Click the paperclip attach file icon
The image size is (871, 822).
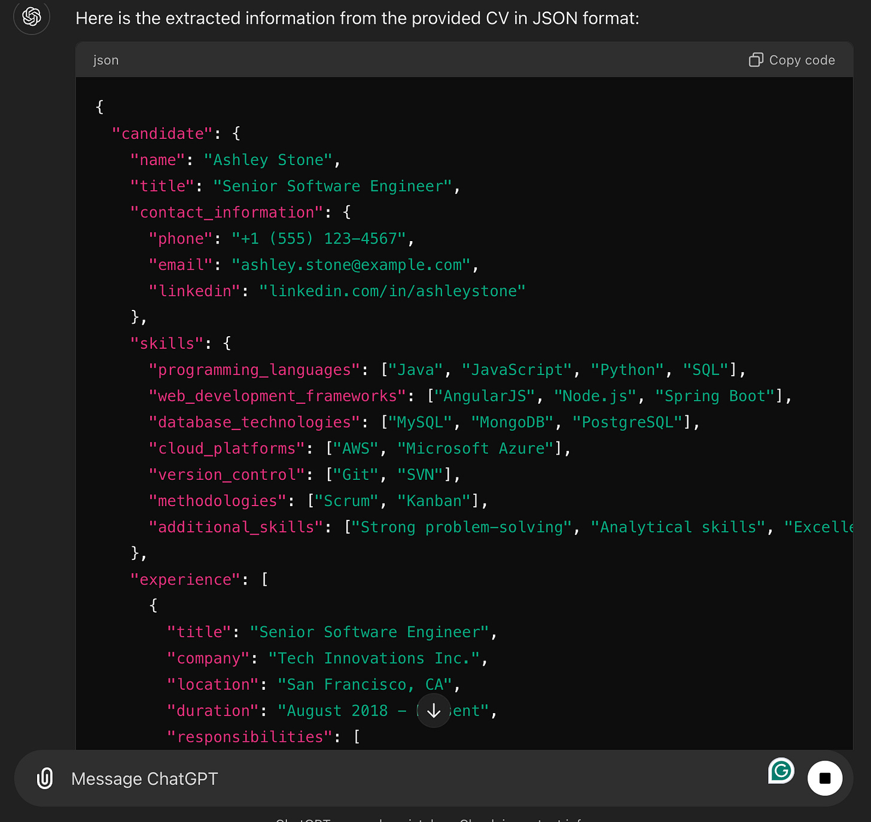click(x=45, y=778)
